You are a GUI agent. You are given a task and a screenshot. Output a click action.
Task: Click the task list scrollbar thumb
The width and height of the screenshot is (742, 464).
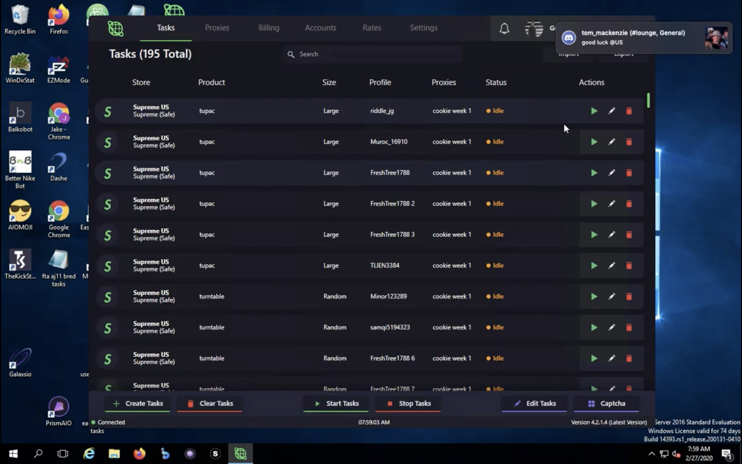(x=648, y=100)
